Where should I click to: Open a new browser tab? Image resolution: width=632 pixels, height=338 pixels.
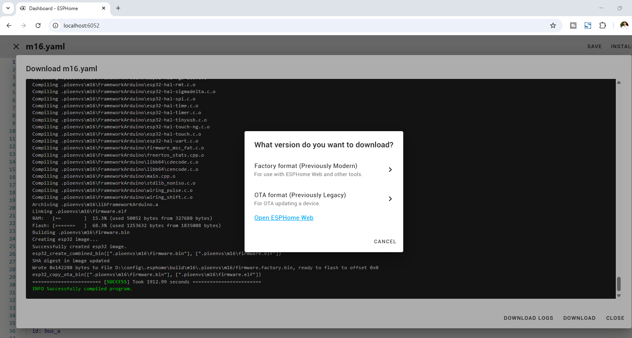(118, 8)
